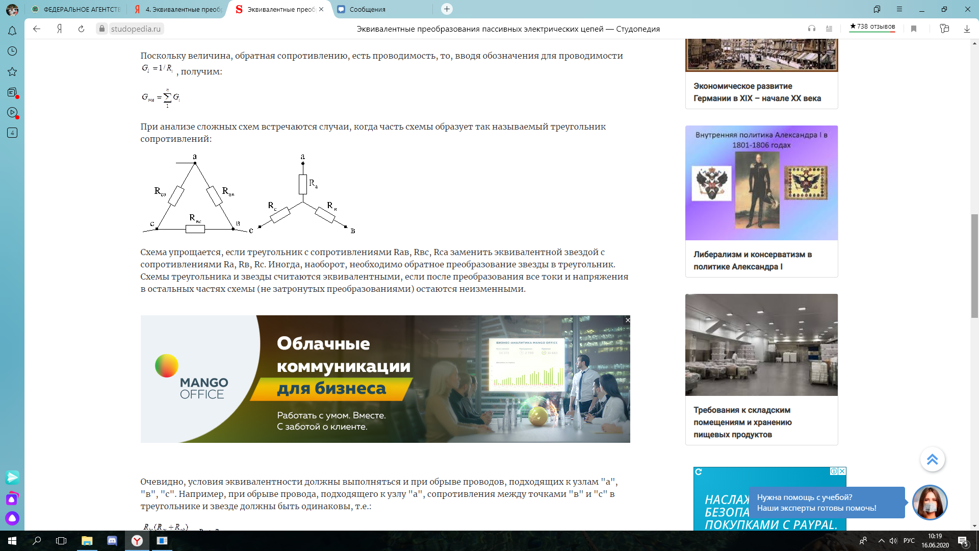This screenshot has height=551, width=979.
Task: Close the active Studopedia tab
Action: click(x=321, y=9)
